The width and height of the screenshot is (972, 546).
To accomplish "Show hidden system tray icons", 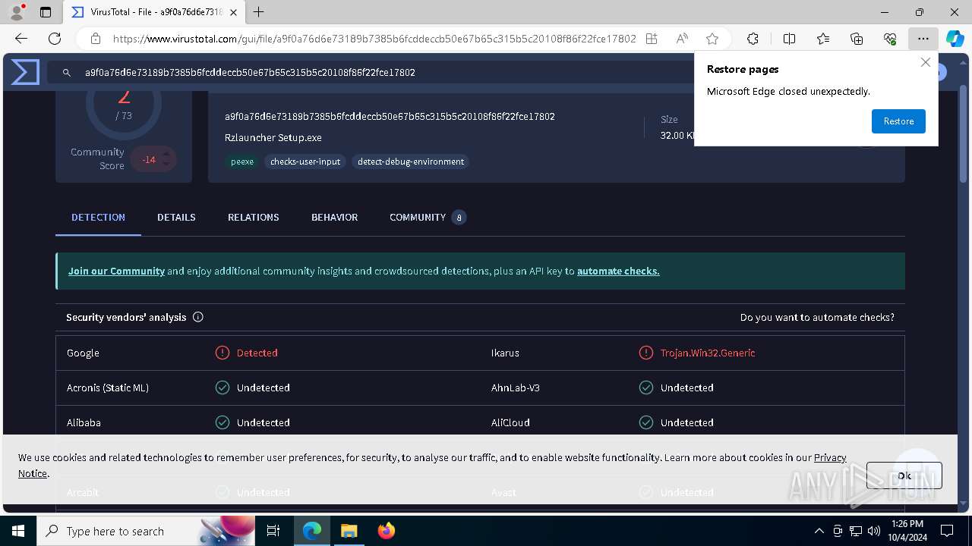I will [819, 531].
